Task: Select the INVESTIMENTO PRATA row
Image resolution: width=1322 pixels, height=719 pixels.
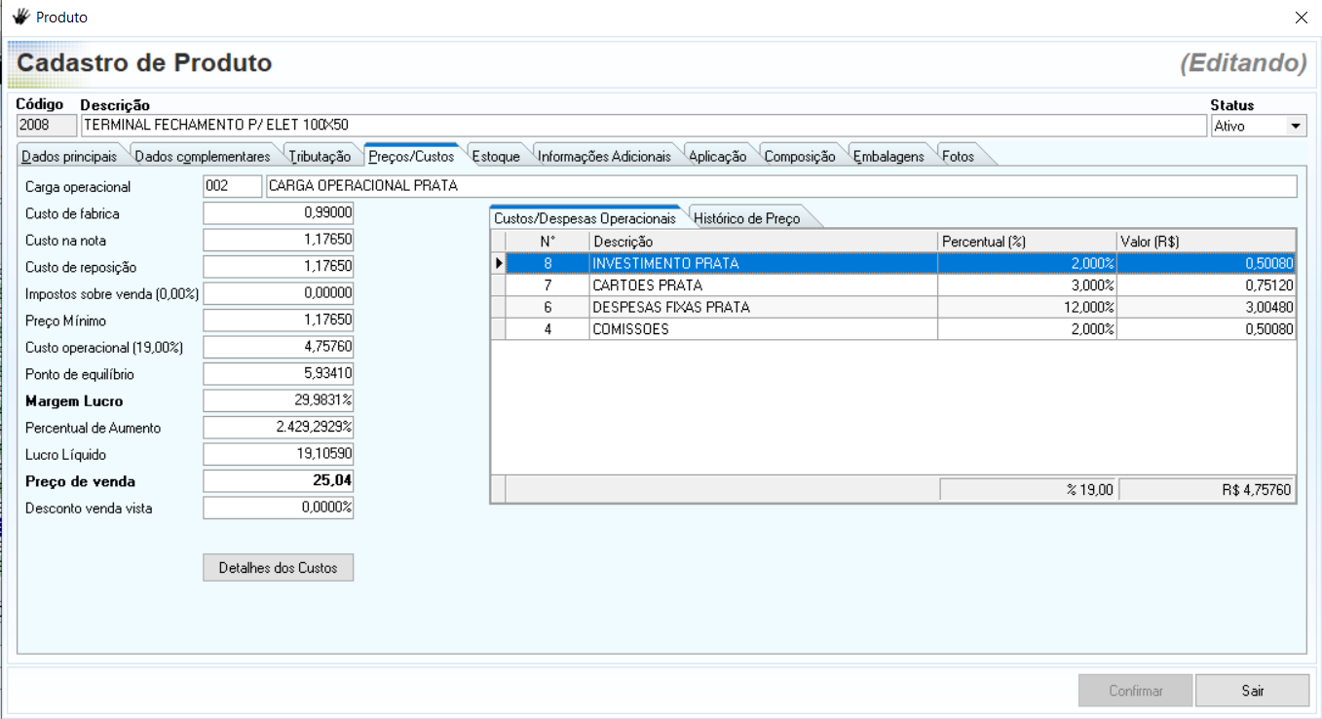Action: pyautogui.click(x=893, y=263)
